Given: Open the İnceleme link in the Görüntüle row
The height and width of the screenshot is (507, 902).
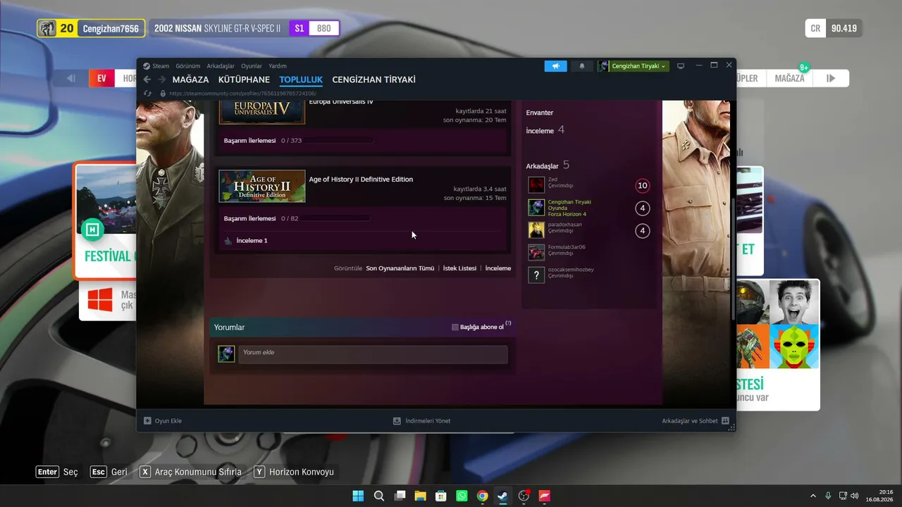Looking at the screenshot, I should [498, 268].
